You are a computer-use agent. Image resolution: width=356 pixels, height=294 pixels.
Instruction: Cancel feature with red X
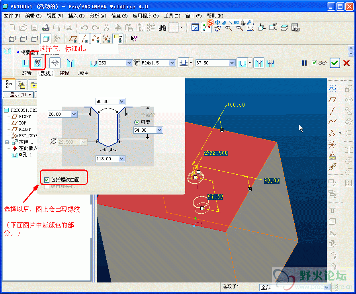click(x=346, y=63)
